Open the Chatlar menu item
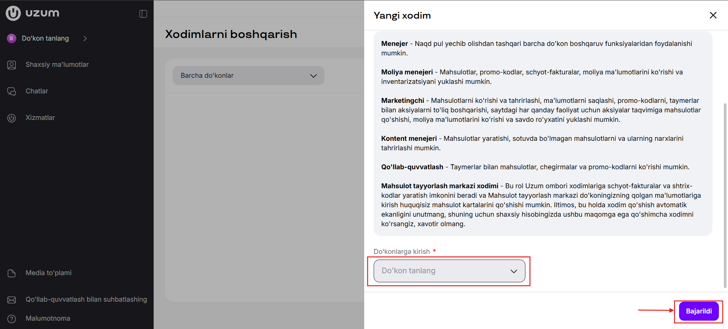The image size is (728, 329). [x=37, y=91]
